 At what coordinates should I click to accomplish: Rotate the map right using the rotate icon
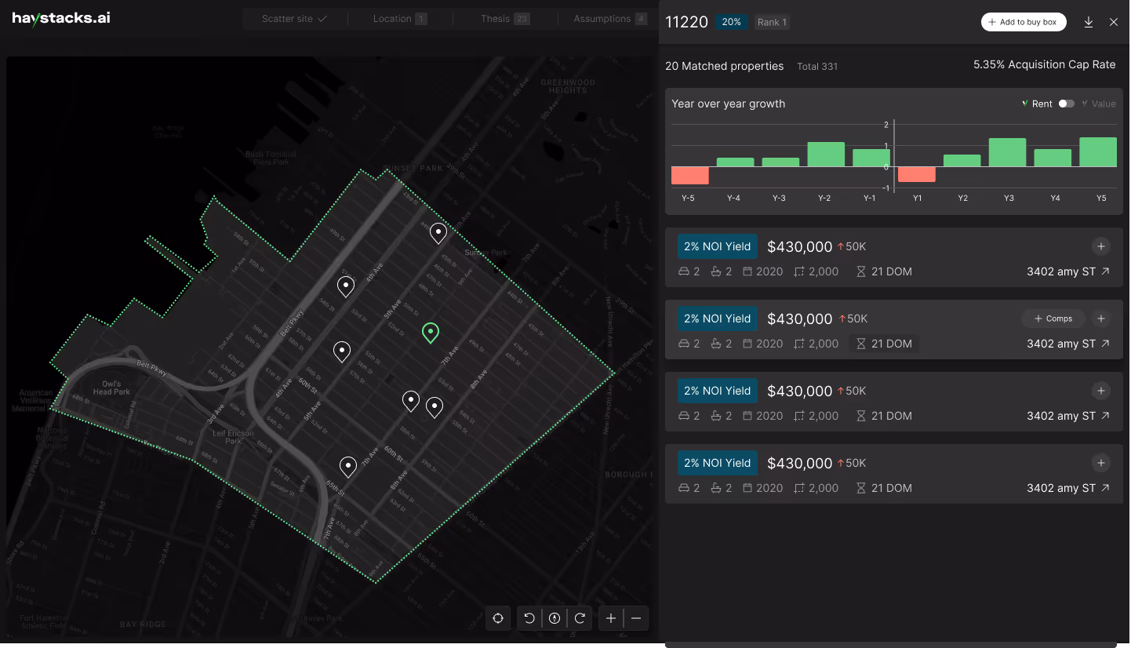580,618
